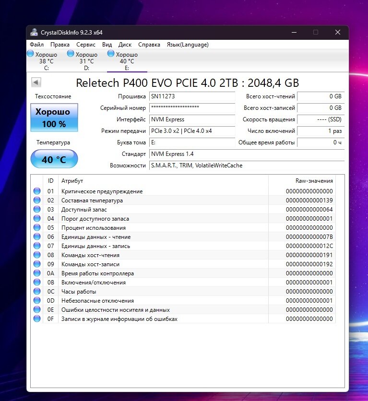
Task: Select row Процент использования
Action: coord(183,228)
